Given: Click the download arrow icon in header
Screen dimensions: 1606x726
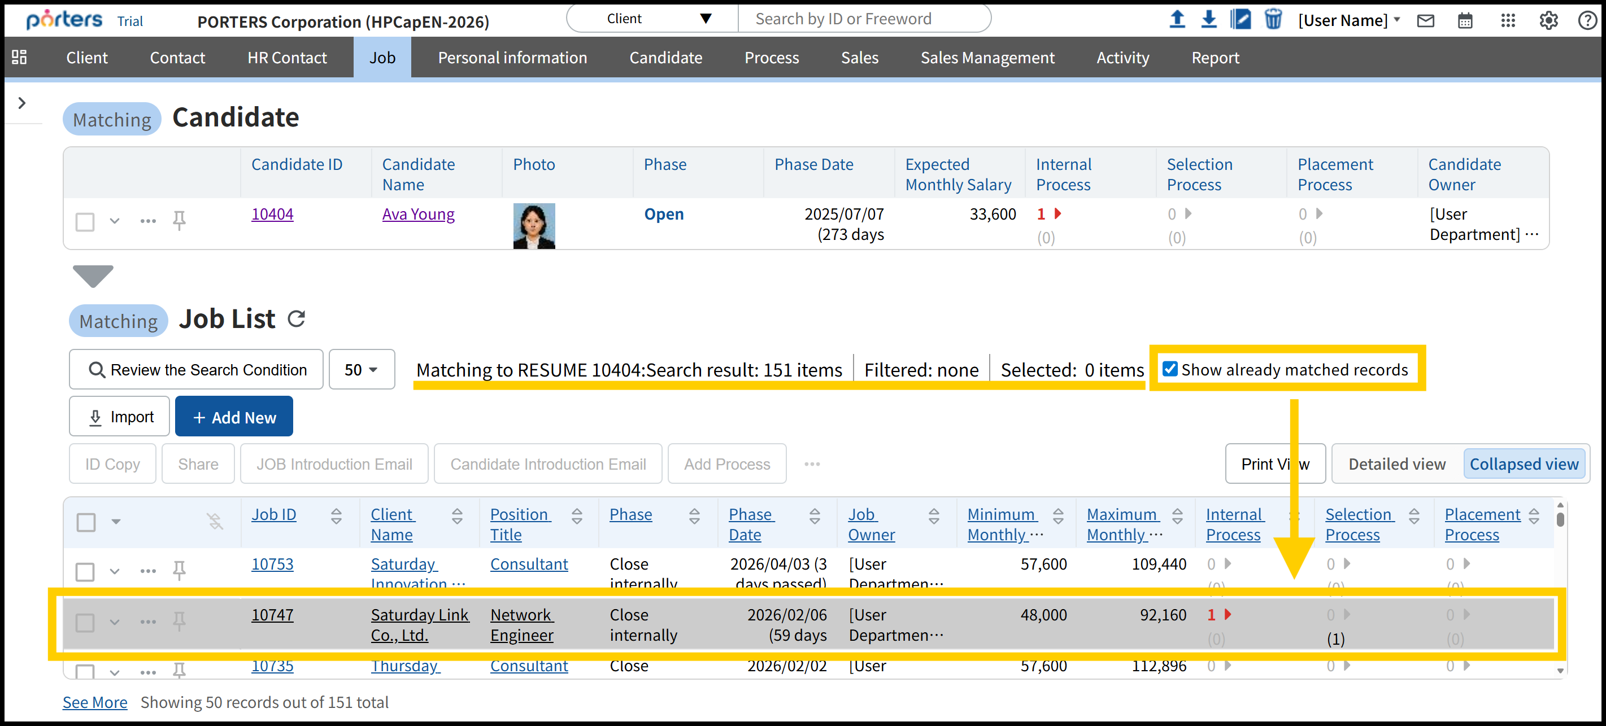Looking at the screenshot, I should point(1208,20).
